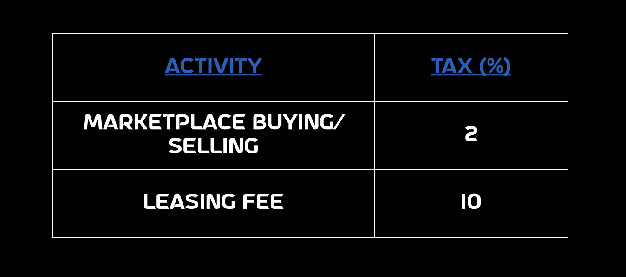626x277 pixels.
Task: Click the word LEASING
Action: pyautogui.click(x=189, y=202)
